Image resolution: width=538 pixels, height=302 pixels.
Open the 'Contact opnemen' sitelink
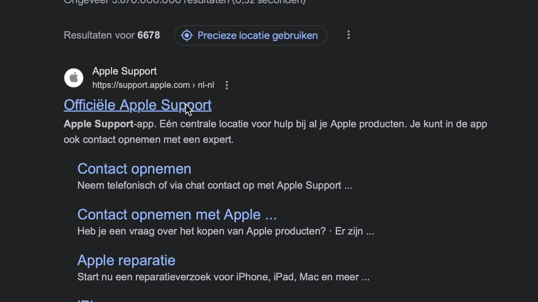click(x=134, y=169)
